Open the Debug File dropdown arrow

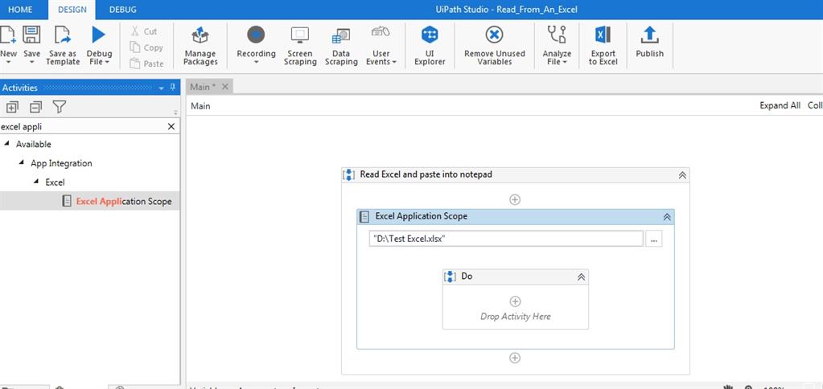point(107,62)
